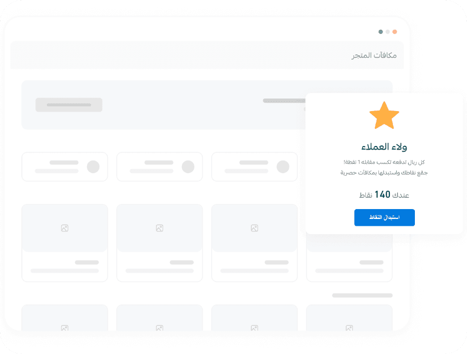The image size is (467, 354).
Task: Click the gray placeholder button in banner
Action: 69,105
